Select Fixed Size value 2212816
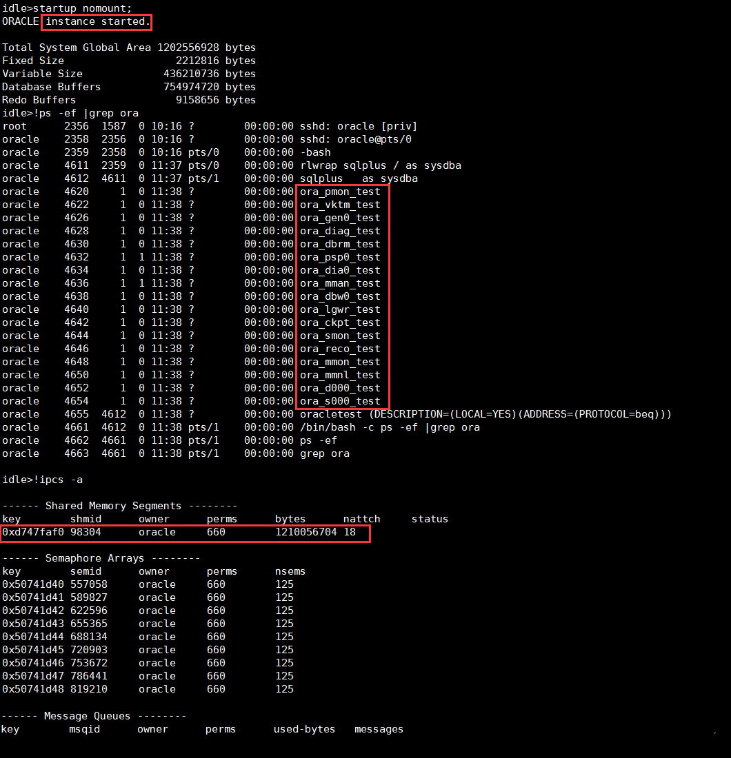 [x=197, y=61]
